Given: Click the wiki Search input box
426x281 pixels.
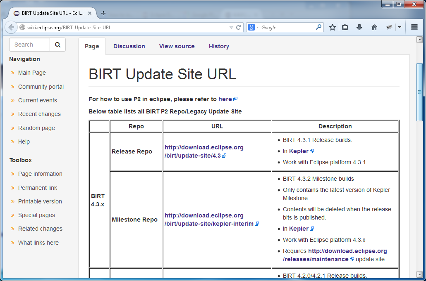Looking at the screenshot, I should (x=30, y=45).
